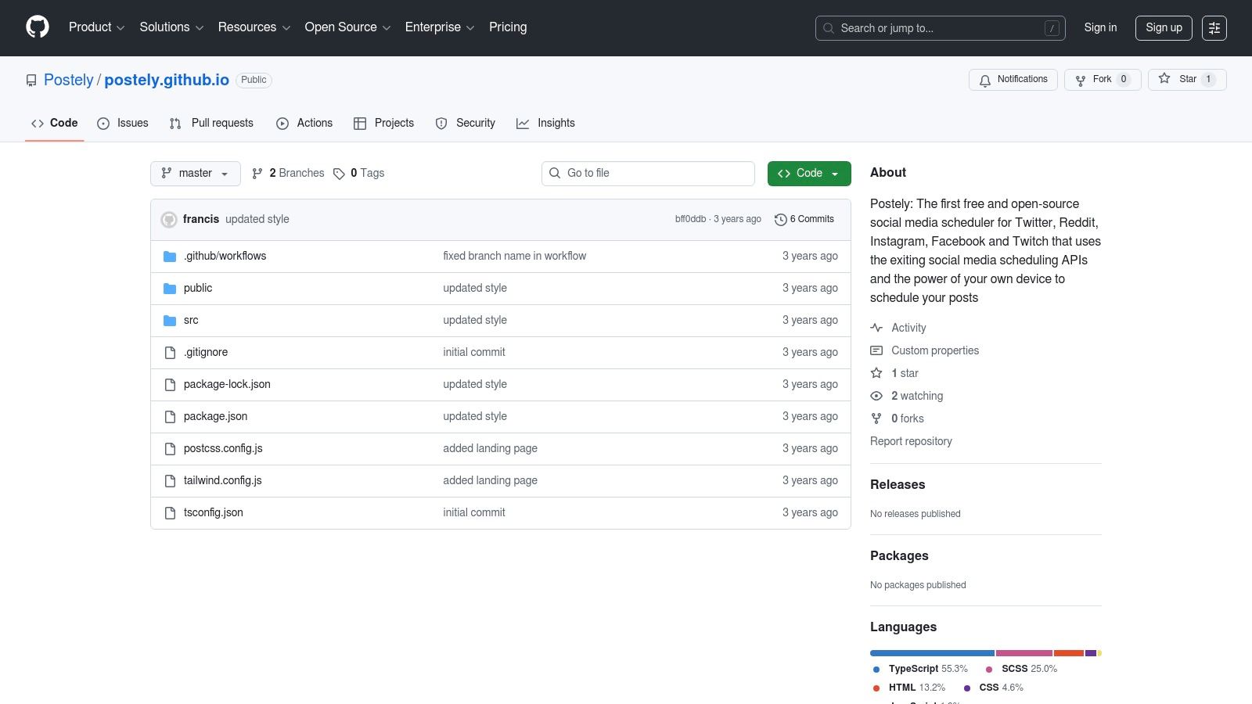View the 2 Branches list
The width and height of the screenshot is (1252, 704).
click(x=288, y=173)
